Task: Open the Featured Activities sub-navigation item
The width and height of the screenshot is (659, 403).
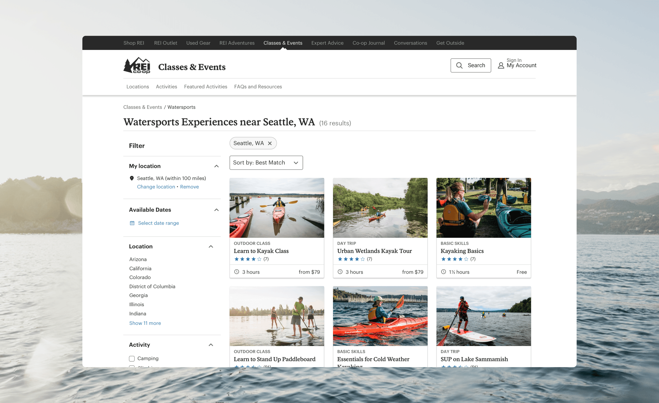Action: [x=206, y=87]
